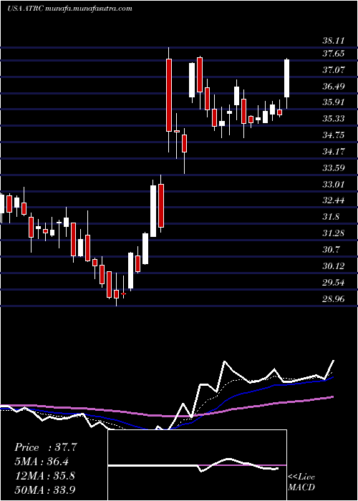Image resolution: width=358 pixels, height=501 pixels.
Task: Click the 38.11 price axis label
Action: 333,41
